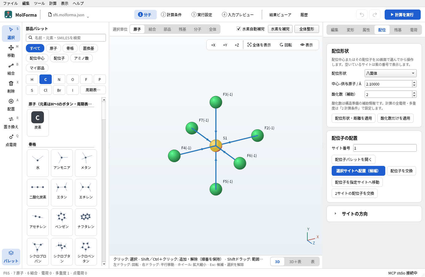Open the 配位形状 八面体 dropdown

(x=391, y=73)
